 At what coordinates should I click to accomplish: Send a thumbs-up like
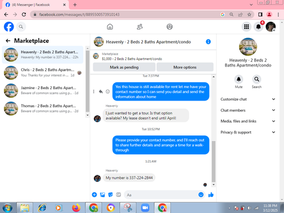[211, 194]
